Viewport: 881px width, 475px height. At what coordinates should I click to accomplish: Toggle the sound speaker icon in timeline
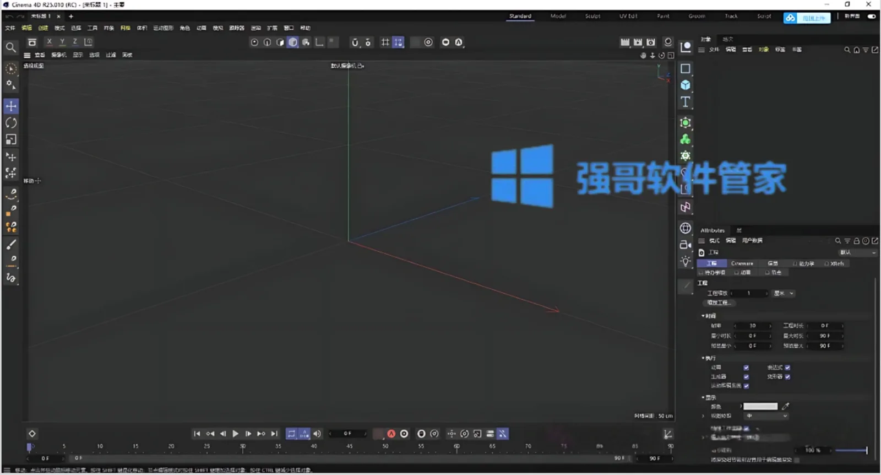[x=317, y=434]
